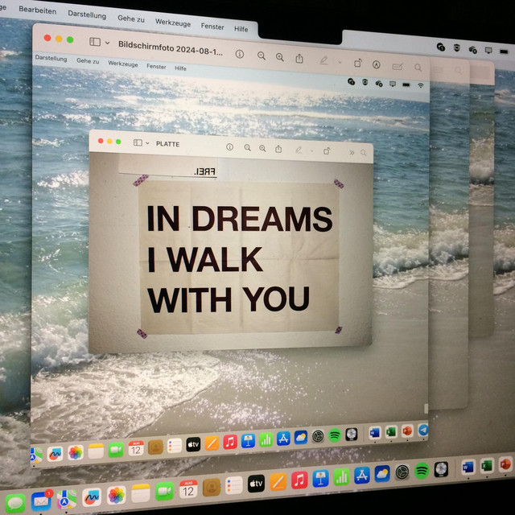This screenshot has height=515, width=515.
Task: Open the Werkzeuge menu in the system menu bar
Action: pos(173,23)
